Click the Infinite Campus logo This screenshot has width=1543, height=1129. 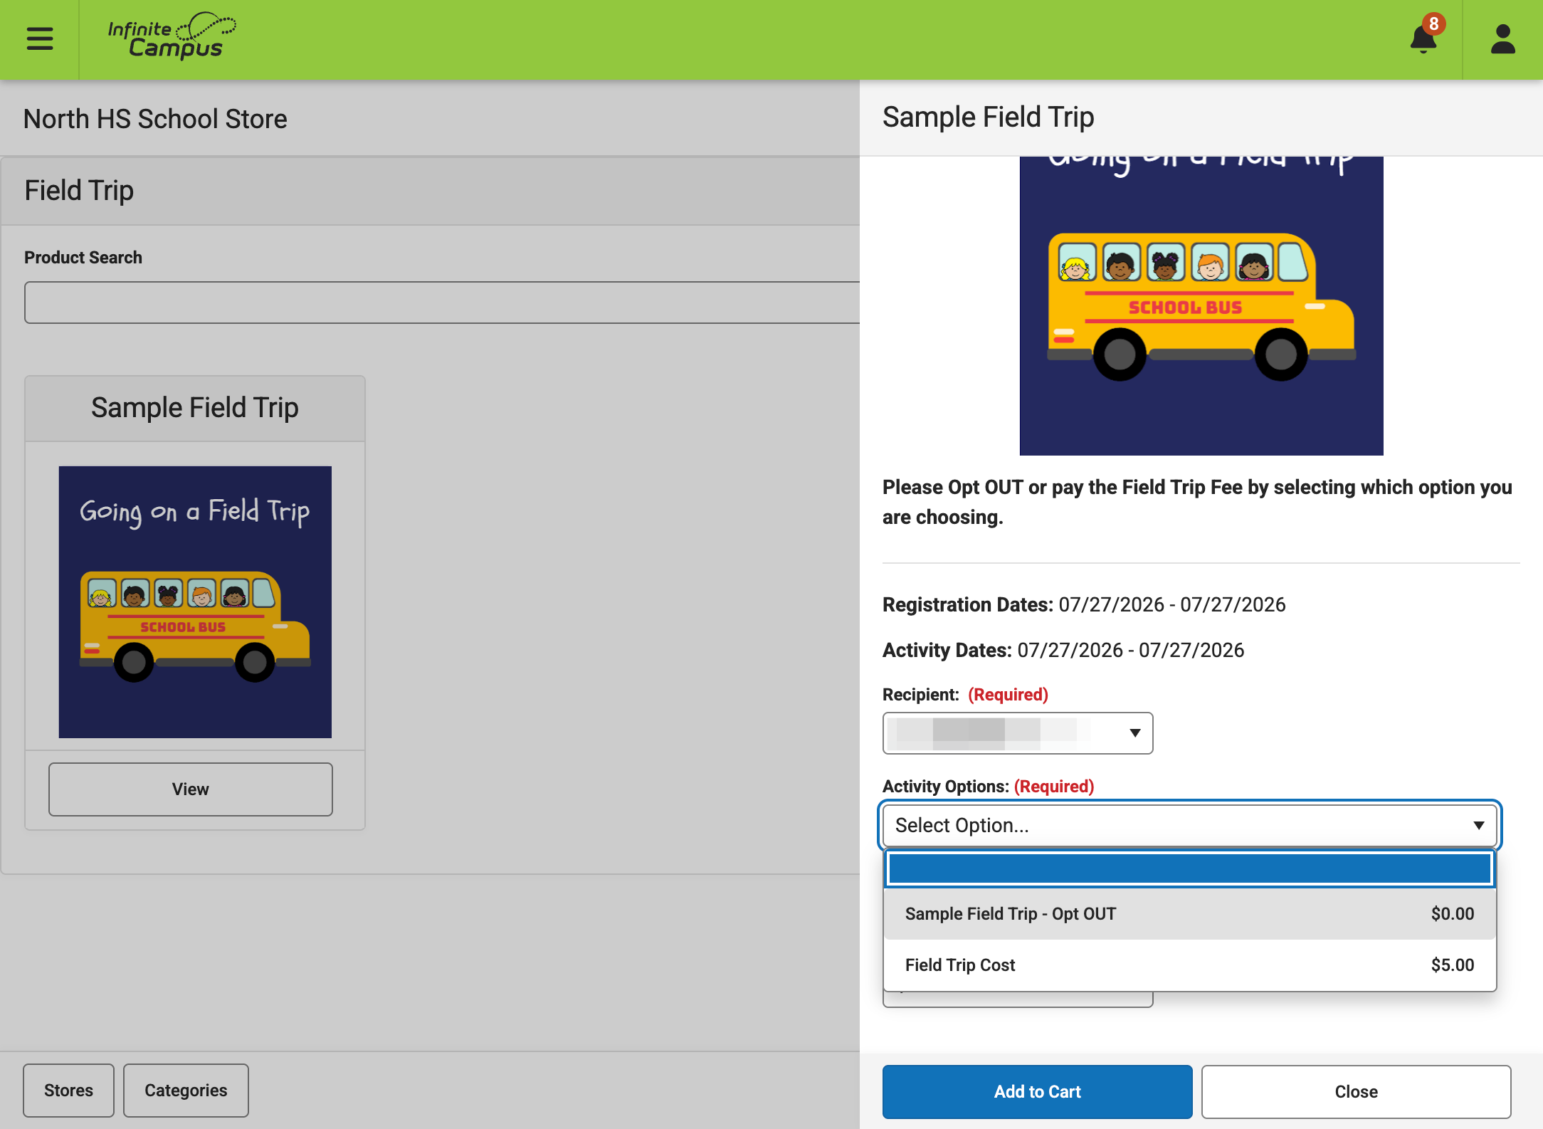point(172,36)
